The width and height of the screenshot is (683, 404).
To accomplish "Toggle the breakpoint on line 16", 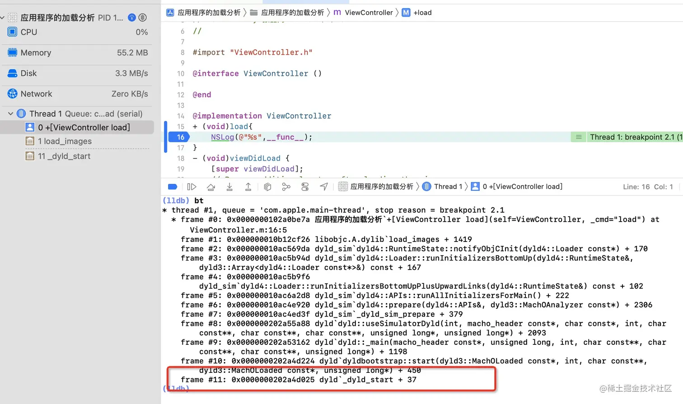I will (179, 137).
